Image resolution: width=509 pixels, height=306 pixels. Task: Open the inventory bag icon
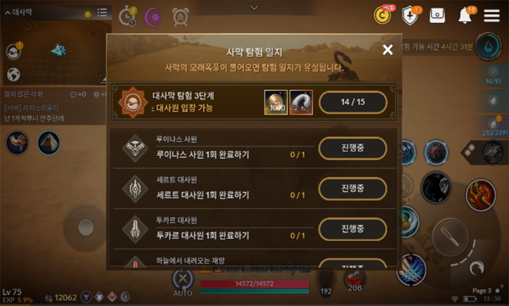[x=437, y=15]
